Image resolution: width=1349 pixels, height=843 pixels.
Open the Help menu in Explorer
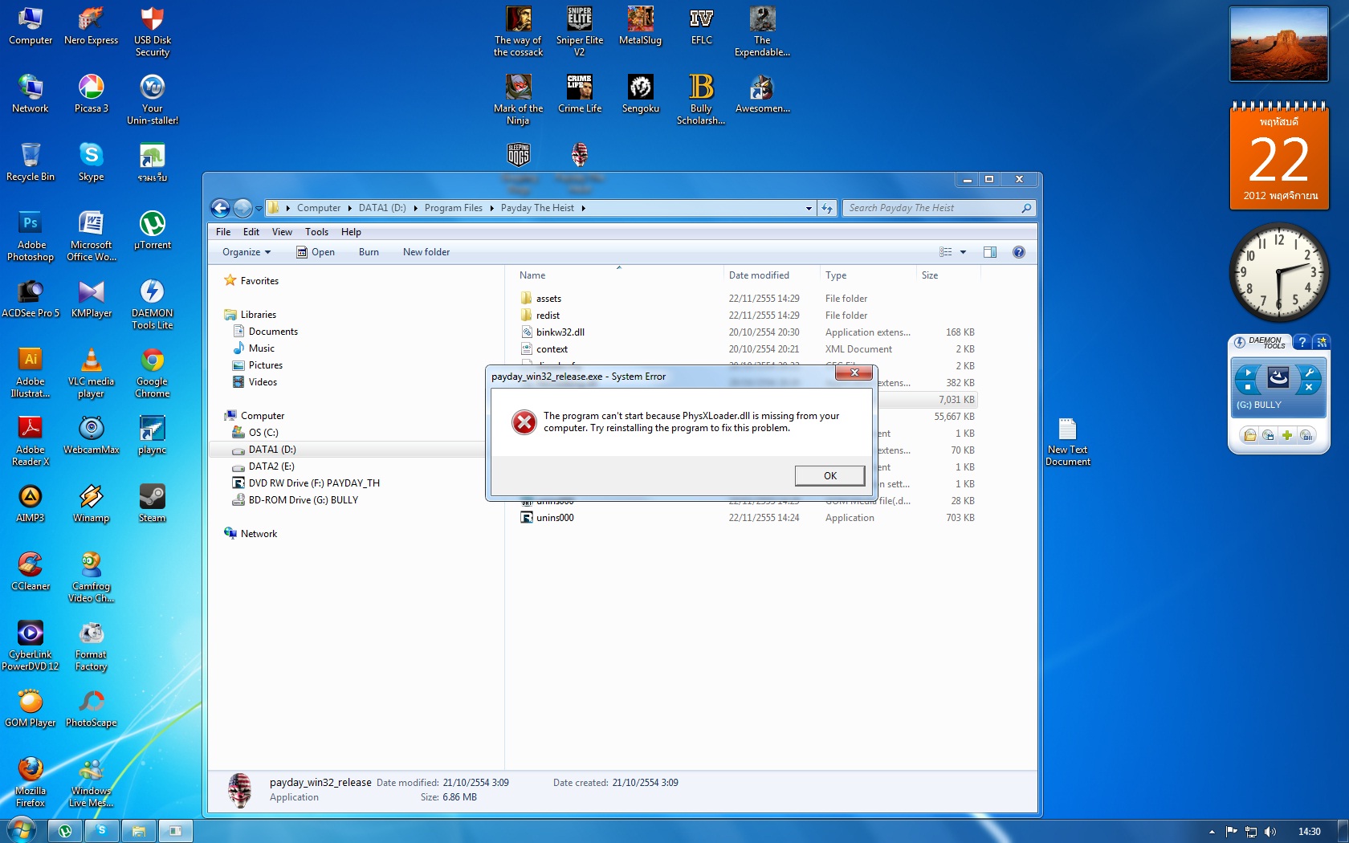[x=351, y=232]
